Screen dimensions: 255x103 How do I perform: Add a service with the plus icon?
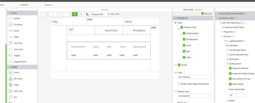pos(233,37)
